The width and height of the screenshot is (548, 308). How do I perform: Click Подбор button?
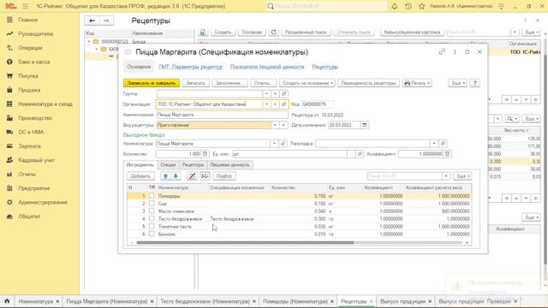coord(224,176)
